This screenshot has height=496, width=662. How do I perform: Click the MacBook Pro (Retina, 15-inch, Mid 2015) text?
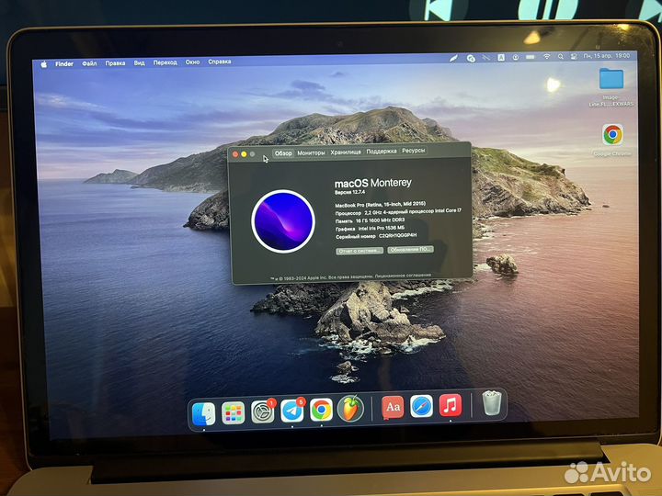click(381, 205)
